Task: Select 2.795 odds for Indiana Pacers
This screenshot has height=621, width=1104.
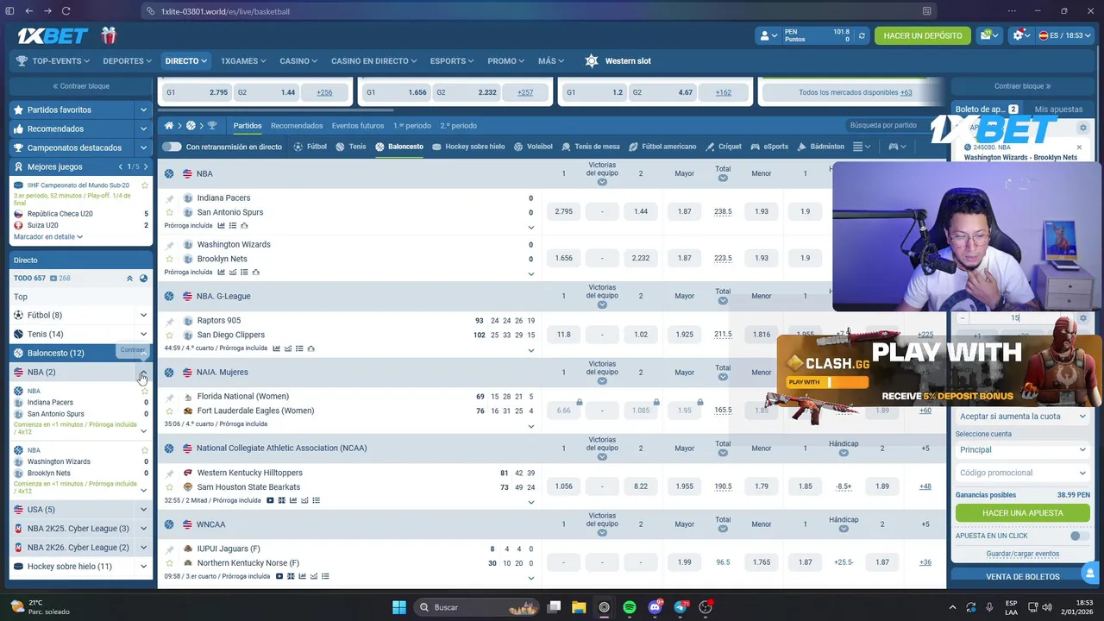Action: pyautogui.click(x=564, y=211)
